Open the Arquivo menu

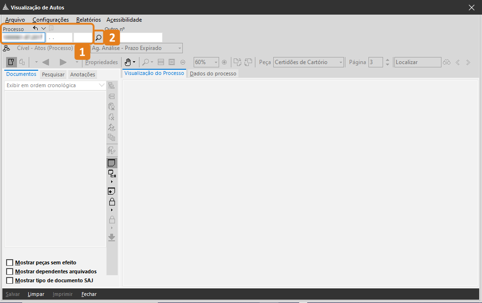(x=15, y=20)
